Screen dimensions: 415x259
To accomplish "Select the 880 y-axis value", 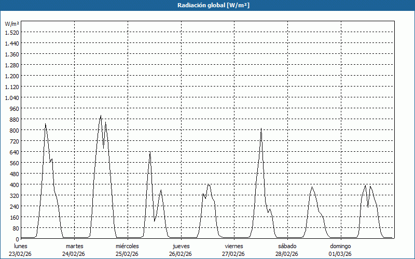I will pyautogui.click(x=15, y=120).
